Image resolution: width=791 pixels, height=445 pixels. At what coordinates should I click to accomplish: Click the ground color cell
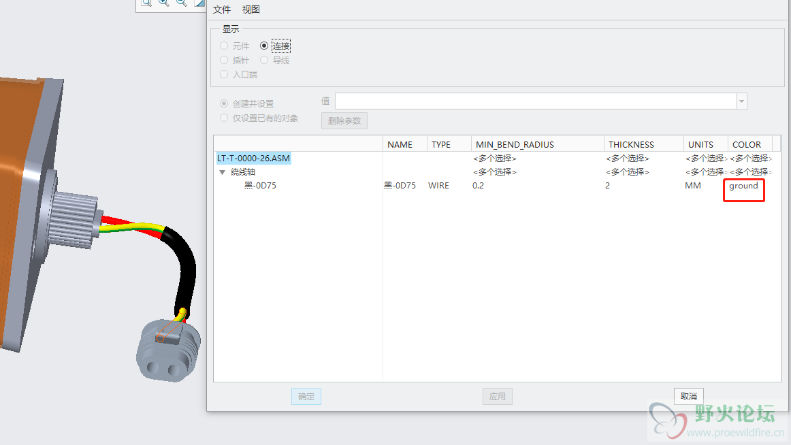(x=743, y=186)
